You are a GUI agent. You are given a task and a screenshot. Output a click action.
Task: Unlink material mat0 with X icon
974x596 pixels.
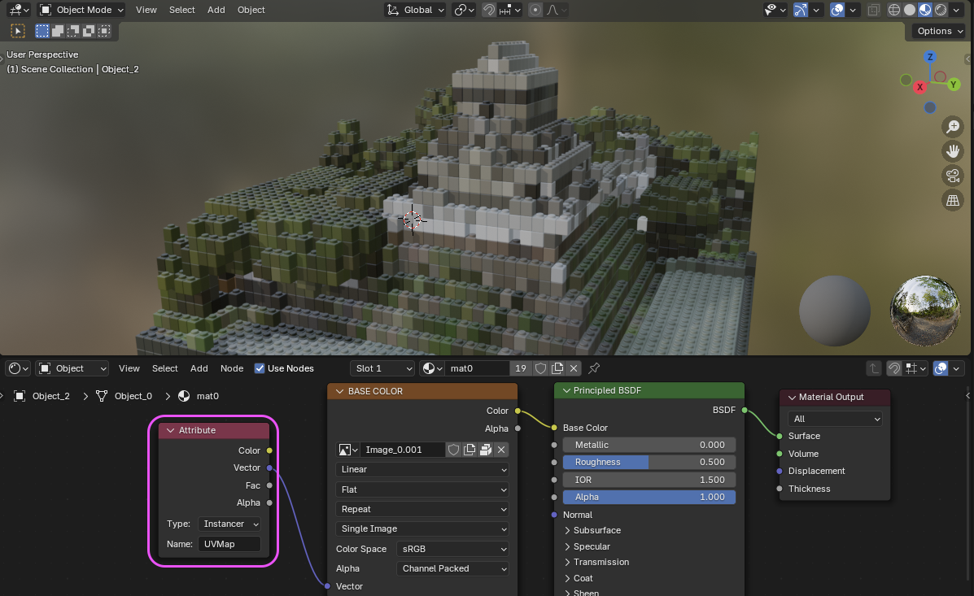[574, 368]
